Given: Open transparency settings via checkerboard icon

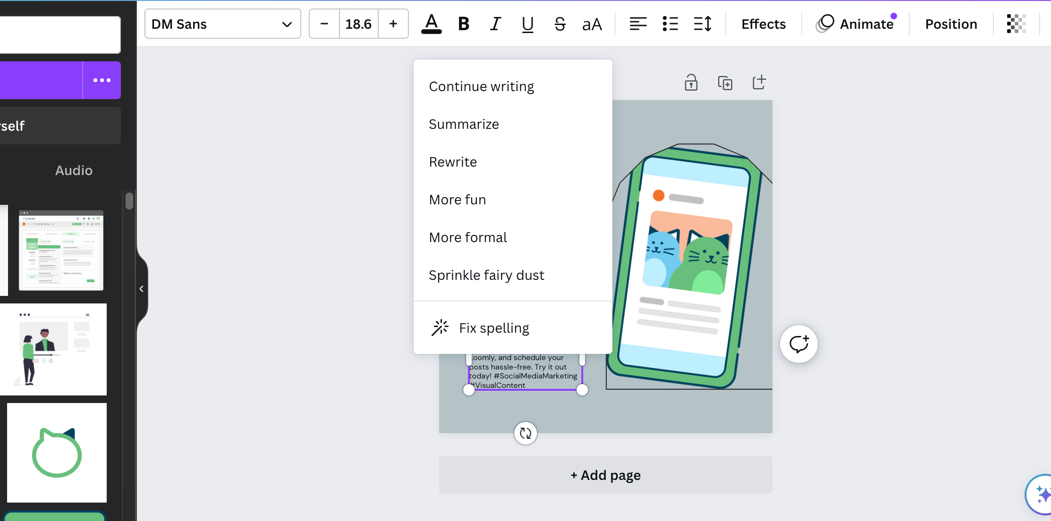Looking at the screenshot, I should pyautogui.click(x=1016, y=24).
